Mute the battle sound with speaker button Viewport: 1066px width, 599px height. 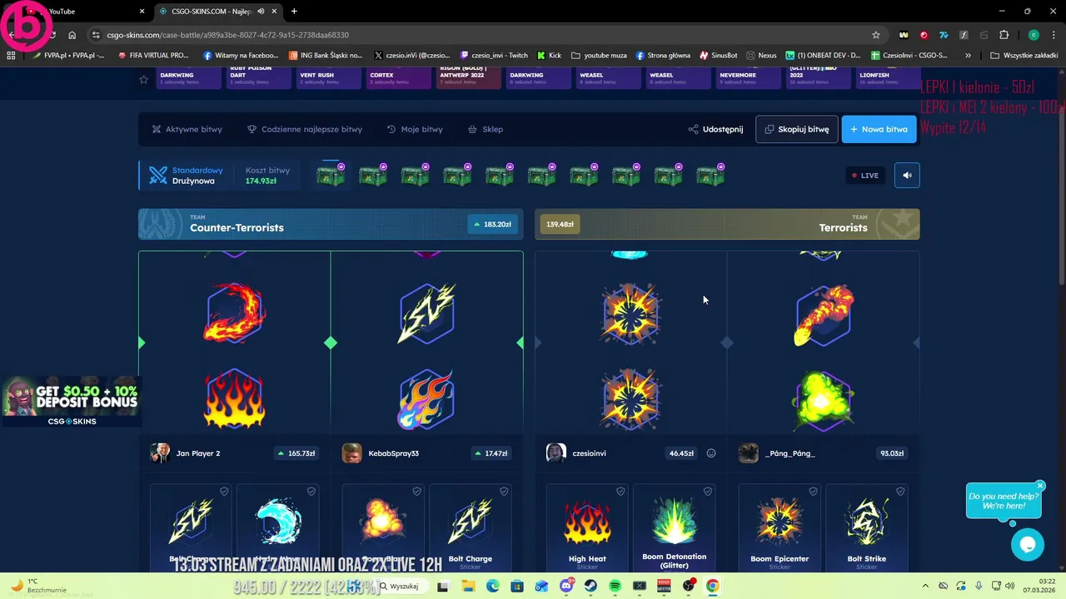click(907, 175)
